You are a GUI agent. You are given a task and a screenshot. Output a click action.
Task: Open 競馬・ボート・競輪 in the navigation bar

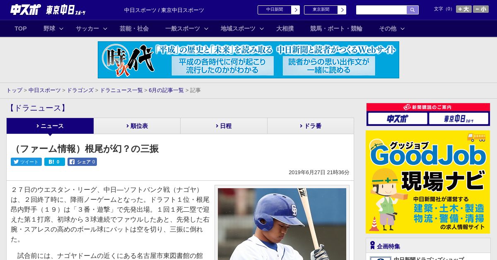[336, 28]
